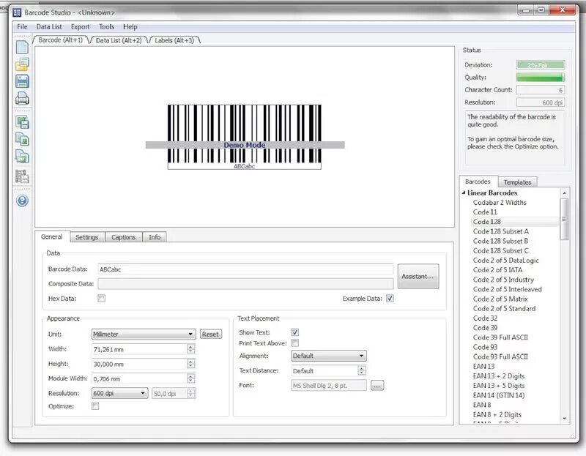
Task: Select Code 39 Full ASCII barcode type
Action: [x=500, y=337]
